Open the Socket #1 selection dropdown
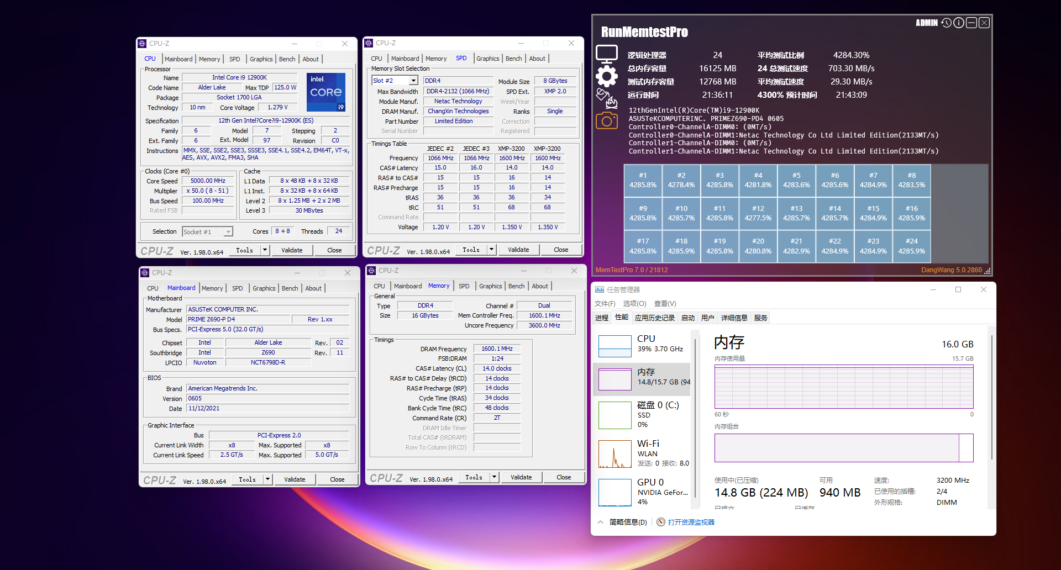1061x570 pixels. pos(228,232)
